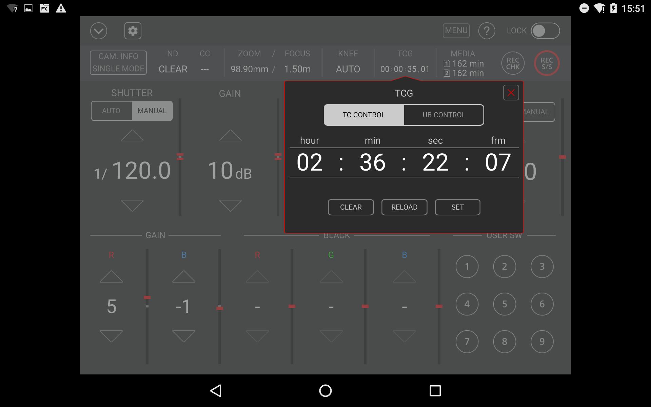Tap USER SW button 5
The height and width of the screenshot is (407, 651).
(505, 304)
